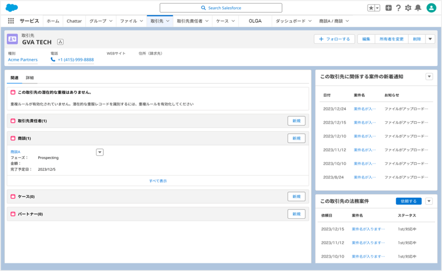Open the favorites list dropdown arrow
This screenshot has width=442, height=271.
(377, 8)
